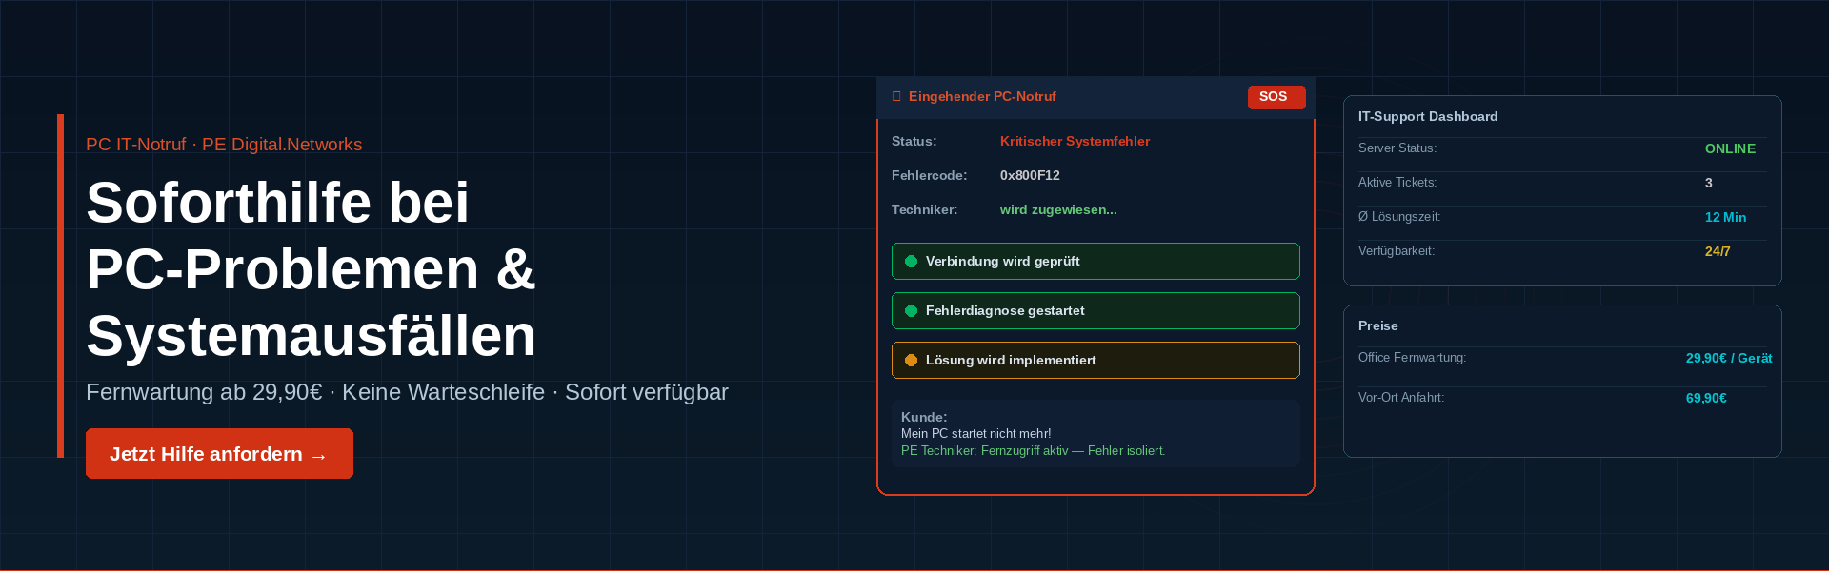Click the Jetzt Hilfe anfordern button
This screenshot has width=1829, height=571.
click(x=219, y=454)
